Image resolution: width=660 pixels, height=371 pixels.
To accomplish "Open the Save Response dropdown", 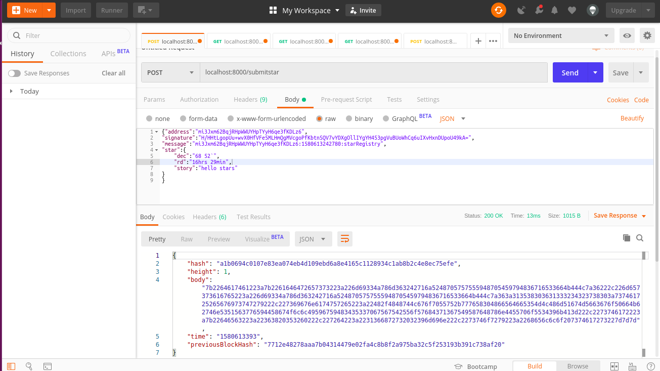I will (620, 216).
